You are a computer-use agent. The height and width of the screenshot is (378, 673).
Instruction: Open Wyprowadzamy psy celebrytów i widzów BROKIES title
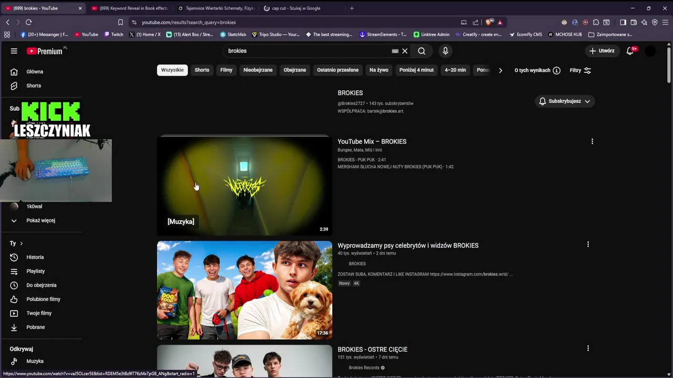[x=408, y=246]
